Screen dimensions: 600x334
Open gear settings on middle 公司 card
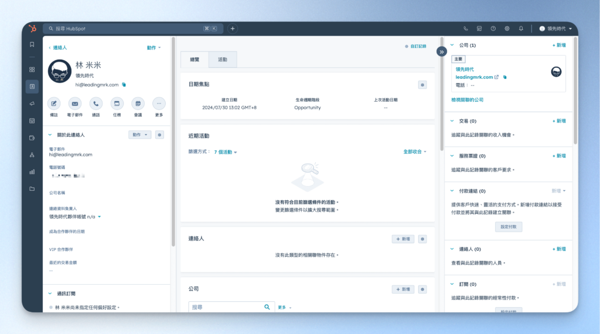click(x=422, y=290)
